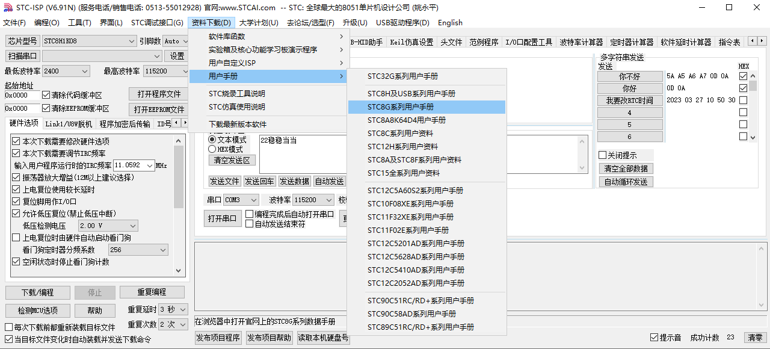Switch to 程序加密后传输 tab
This screenshot has width=770, height=349.
[x=125, y=124]
